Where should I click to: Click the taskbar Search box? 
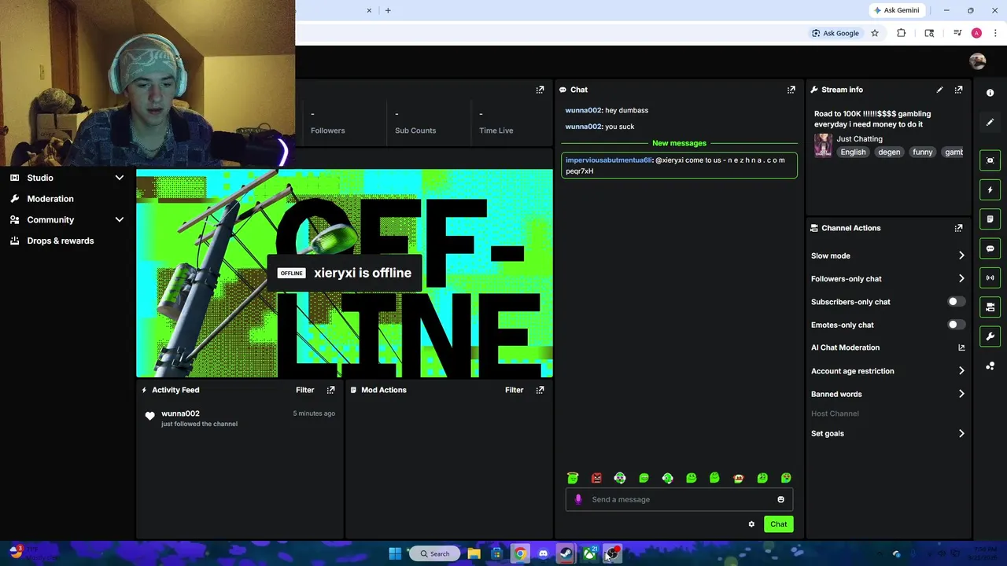[x=434, y=553]
